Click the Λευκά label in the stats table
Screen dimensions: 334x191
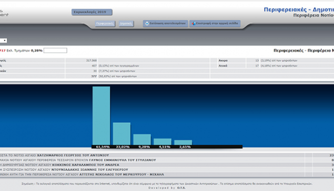[x=223, y=66]
